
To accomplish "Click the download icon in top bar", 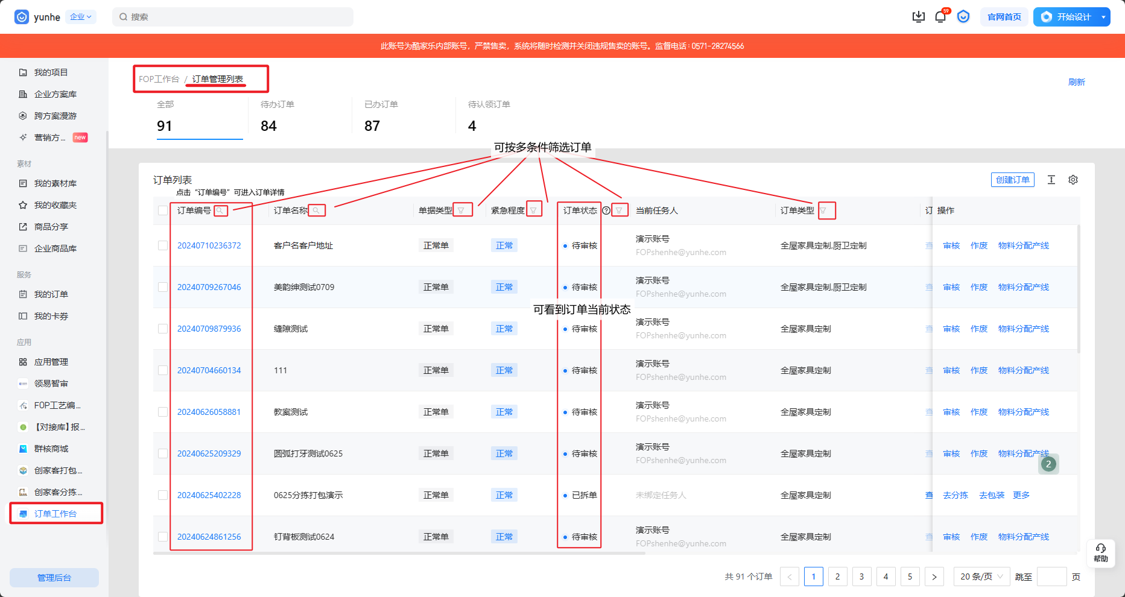I will coord(918,17).
